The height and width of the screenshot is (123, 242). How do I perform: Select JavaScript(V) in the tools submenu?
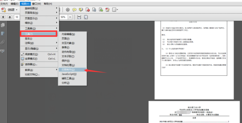point(72,74)
